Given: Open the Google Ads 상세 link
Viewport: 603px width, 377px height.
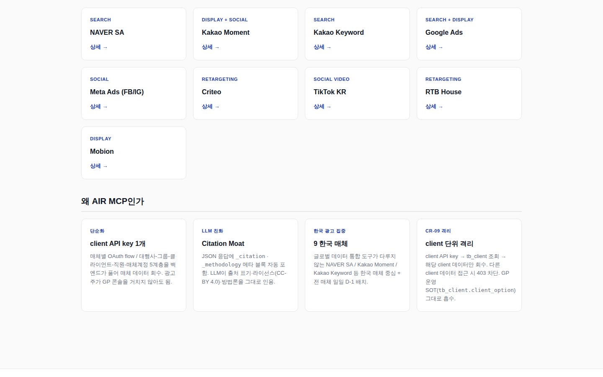Looking at the screenshot, I should point(434,47).
